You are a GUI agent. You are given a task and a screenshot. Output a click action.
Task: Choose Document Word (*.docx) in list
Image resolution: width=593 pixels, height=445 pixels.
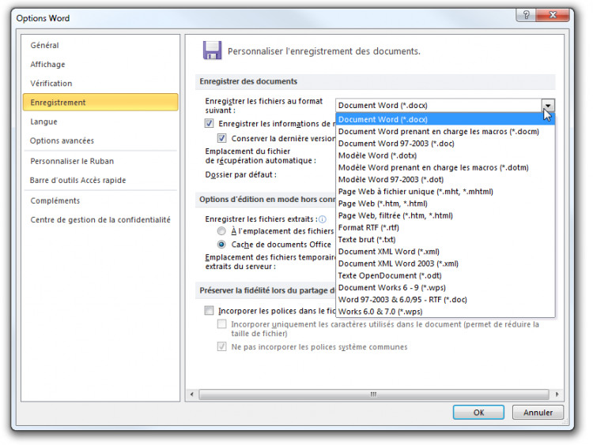pyautogui.click(x=445, y=119)
